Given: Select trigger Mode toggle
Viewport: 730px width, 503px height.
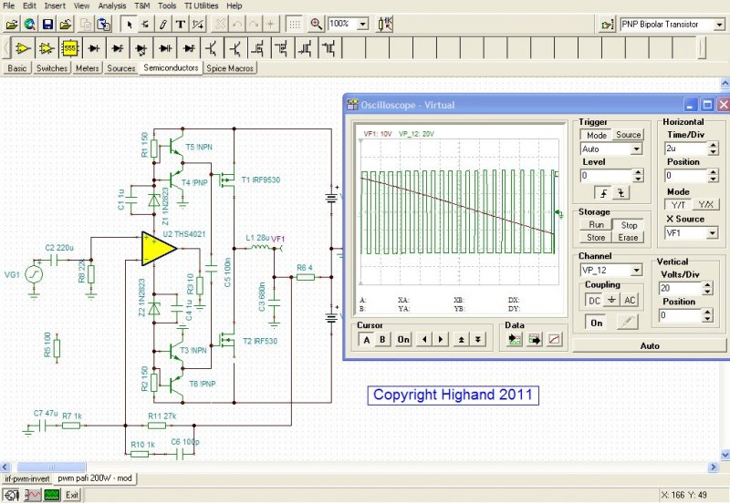Looking at the screenshot, I should [596, 135].
